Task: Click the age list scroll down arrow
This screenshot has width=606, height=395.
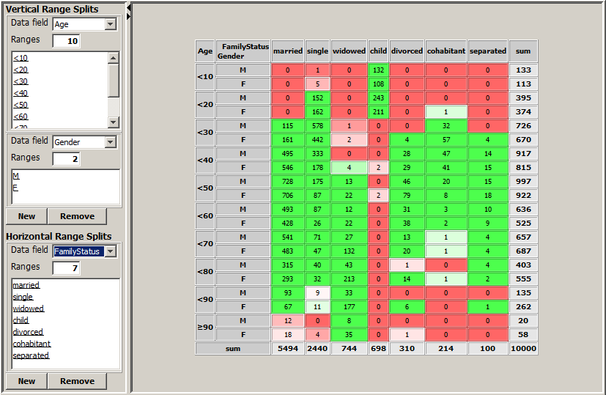Action: coord(114,122)
